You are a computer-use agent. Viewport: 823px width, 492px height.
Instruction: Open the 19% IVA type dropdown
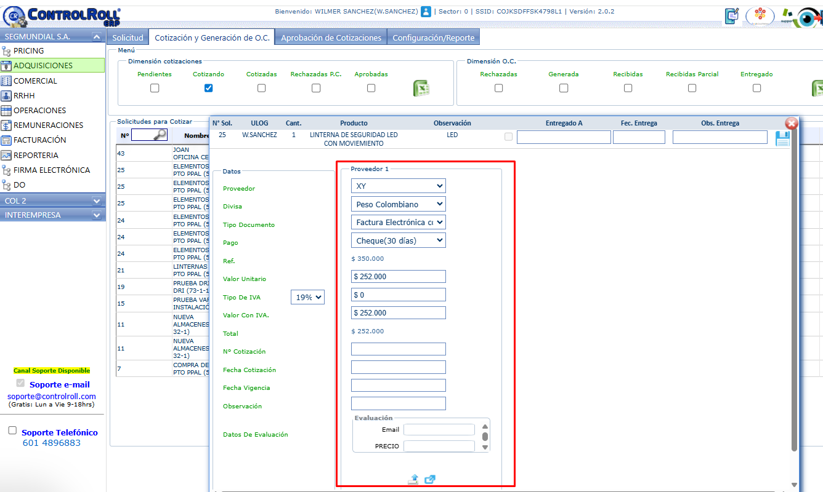[307, 297]
